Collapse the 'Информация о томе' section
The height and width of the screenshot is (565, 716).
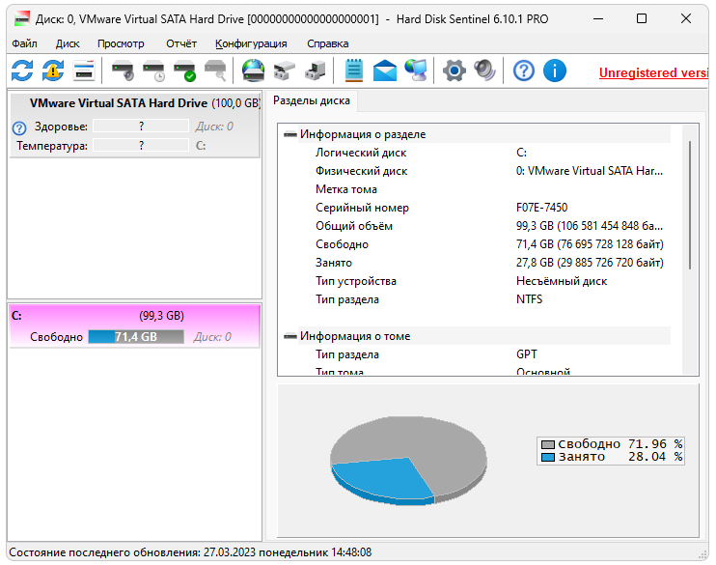(x=289, y=336)
